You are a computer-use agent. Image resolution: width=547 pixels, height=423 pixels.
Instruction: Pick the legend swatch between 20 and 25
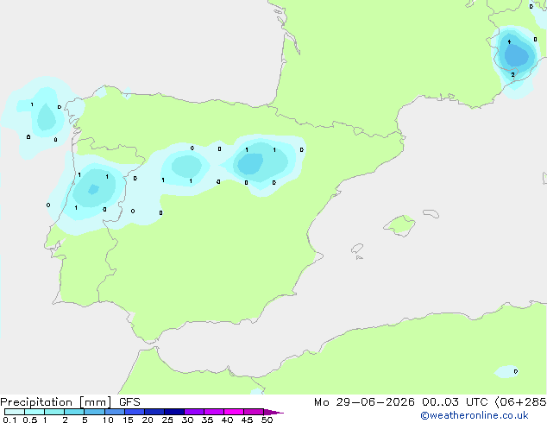(154, 412)
